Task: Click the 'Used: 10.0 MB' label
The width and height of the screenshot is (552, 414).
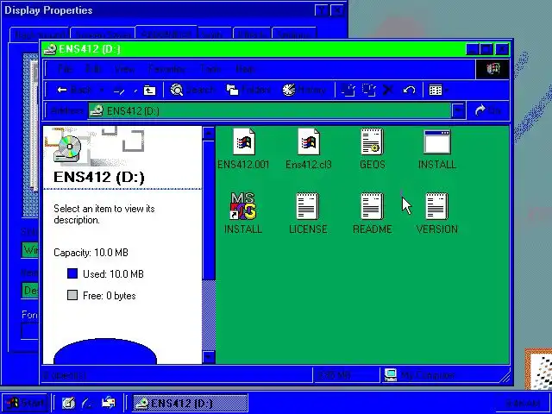Action: (x=113, y=274)
